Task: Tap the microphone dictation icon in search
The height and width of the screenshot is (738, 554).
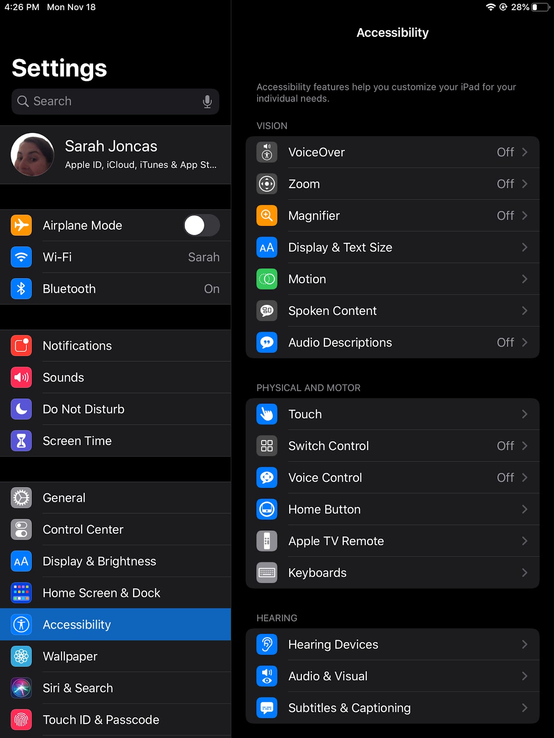Action: pyautogui.click(x=207, y=101)
